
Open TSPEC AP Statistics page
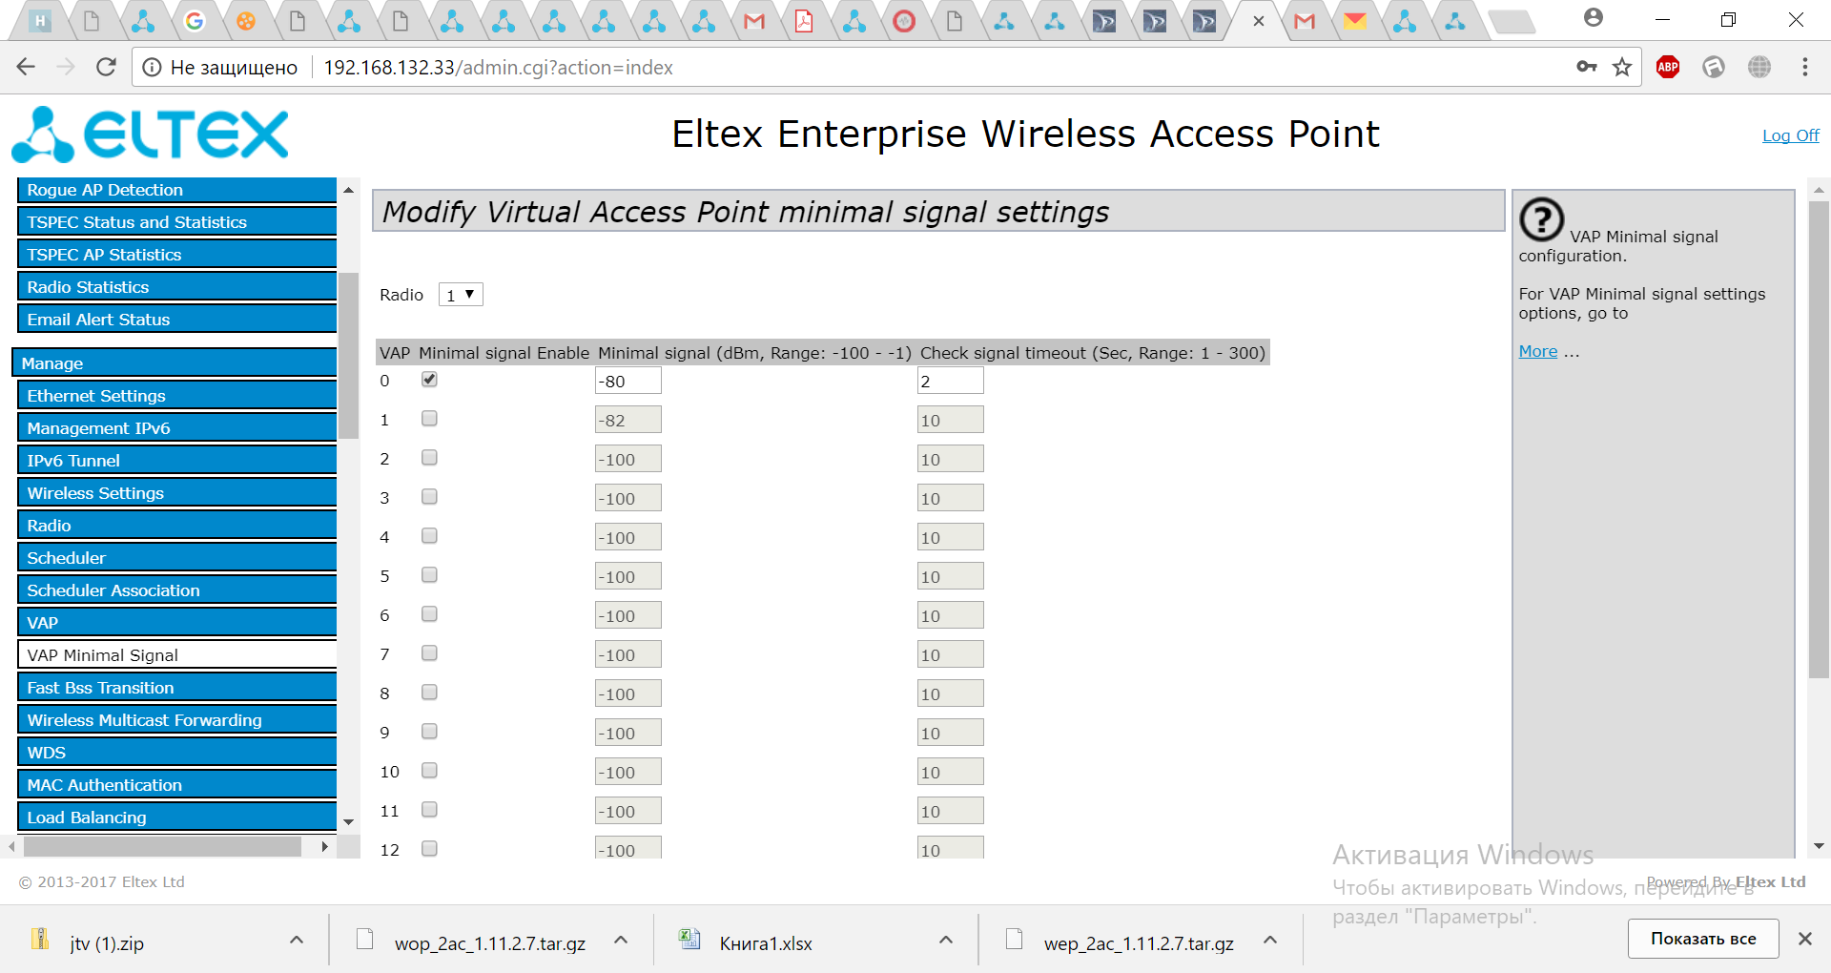point(177,255)
